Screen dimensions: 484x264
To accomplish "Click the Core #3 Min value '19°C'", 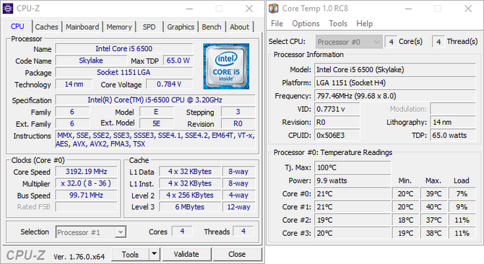I will tap(405, 233).
